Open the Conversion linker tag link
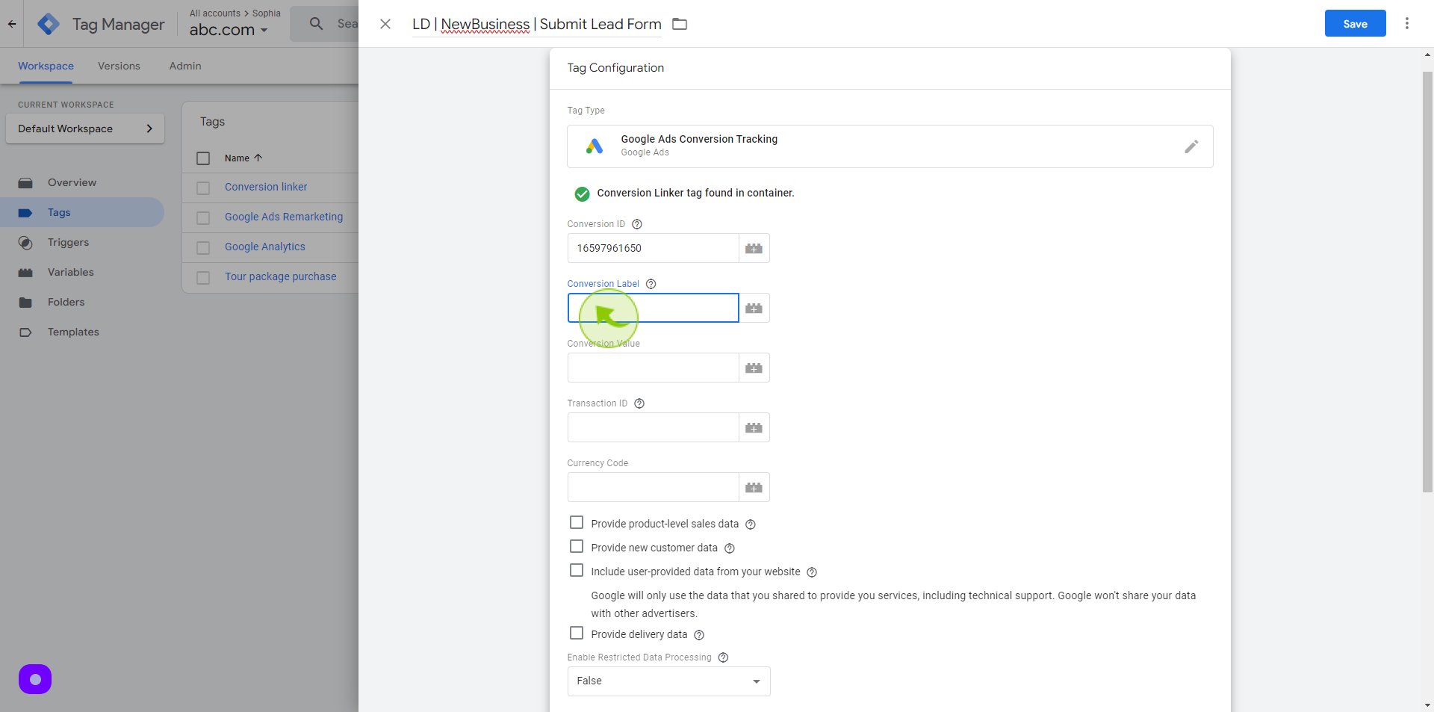Viewport: 1434px width, 712px height. (x=266, y=187)
